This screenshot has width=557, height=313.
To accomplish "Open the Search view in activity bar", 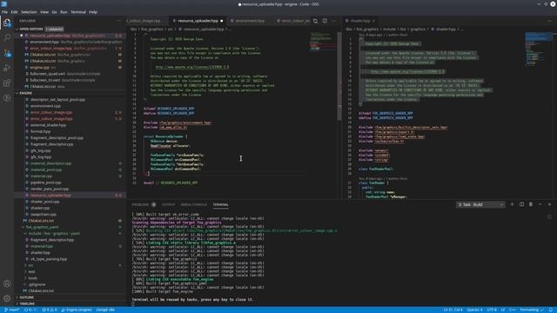I will click(7, 37).
